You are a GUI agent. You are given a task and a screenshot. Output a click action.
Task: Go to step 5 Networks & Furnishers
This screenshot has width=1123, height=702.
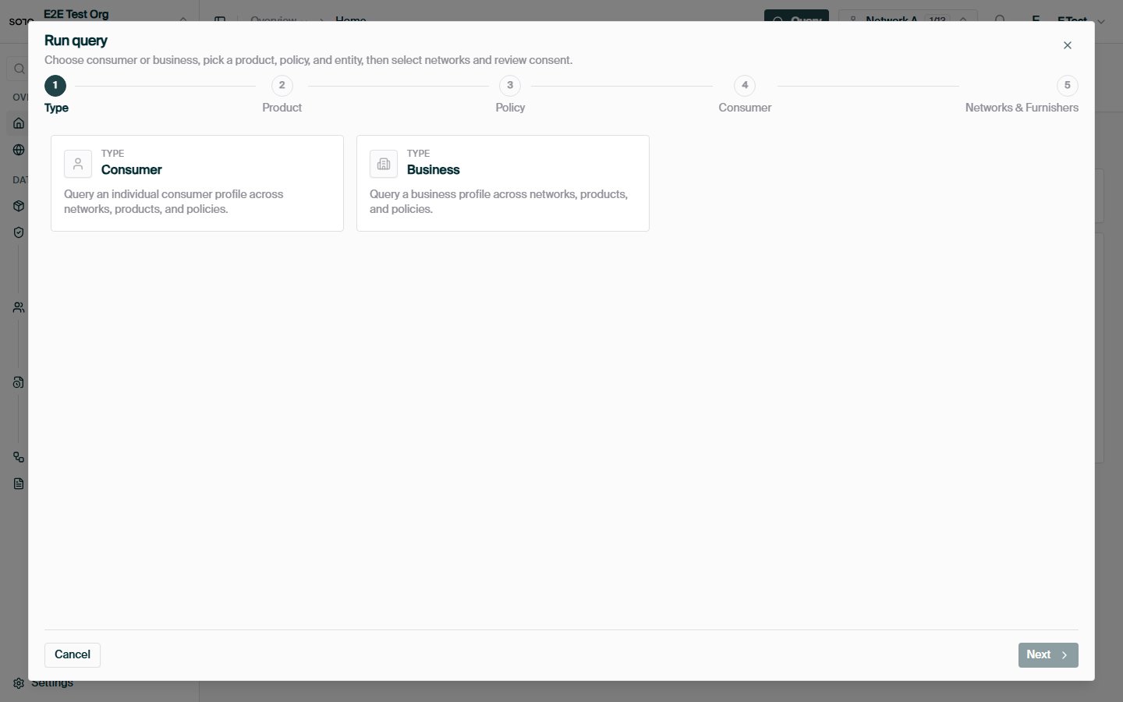click(x=1022, y=95)
